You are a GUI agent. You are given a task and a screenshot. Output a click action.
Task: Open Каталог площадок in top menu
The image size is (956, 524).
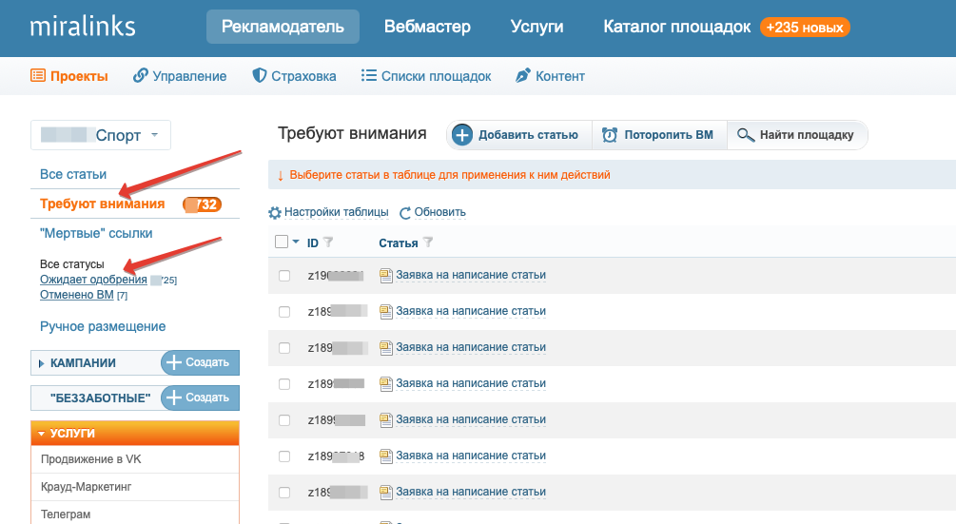tap(676, 27)
